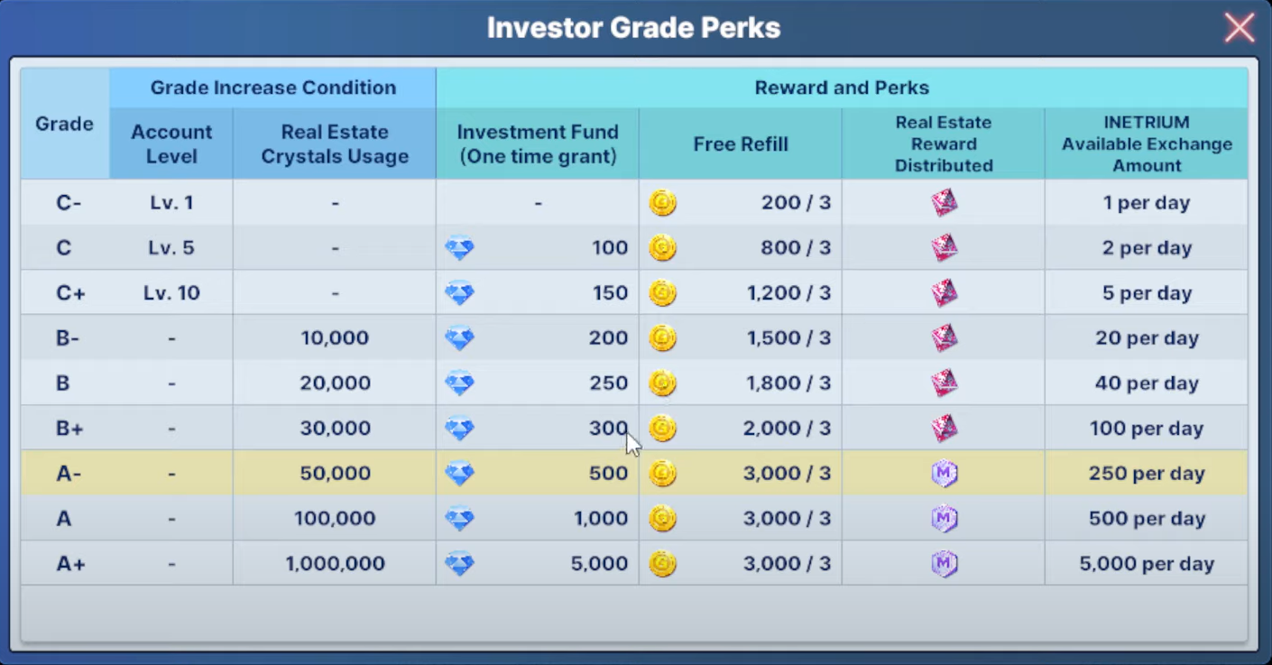1272x665 pixels.
Task: Click the purple M token in A- row
Action: 944,473
